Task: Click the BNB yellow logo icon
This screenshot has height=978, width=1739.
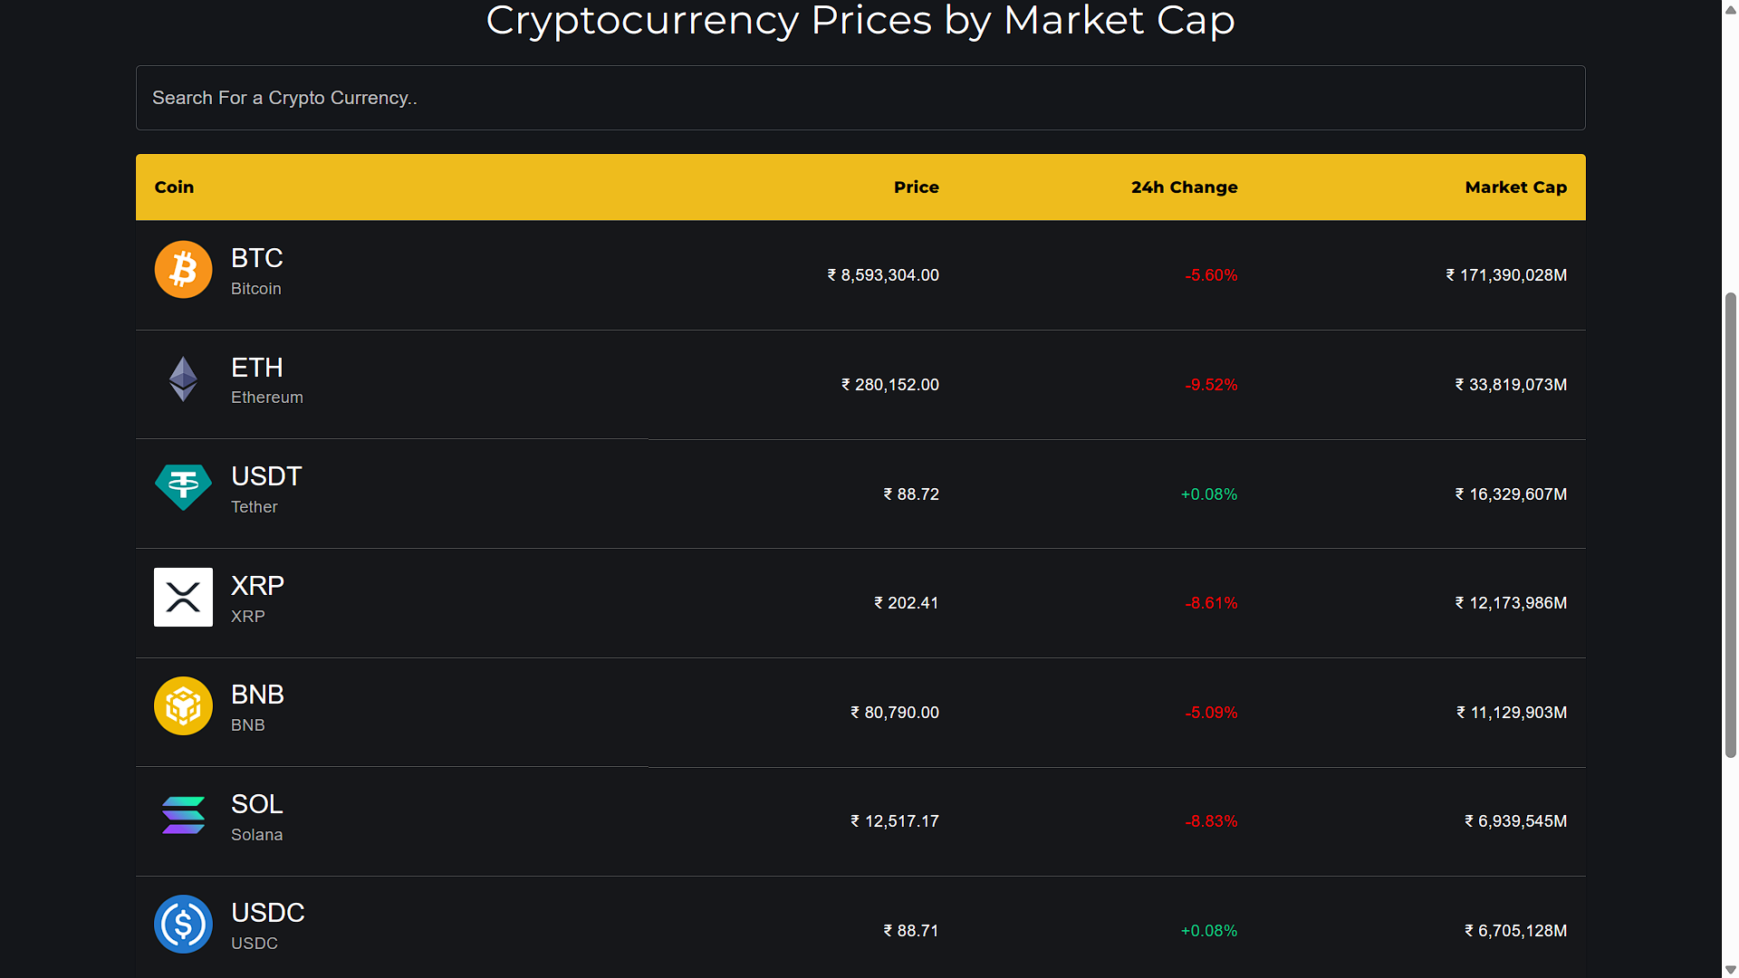Action: click(183, 706)
